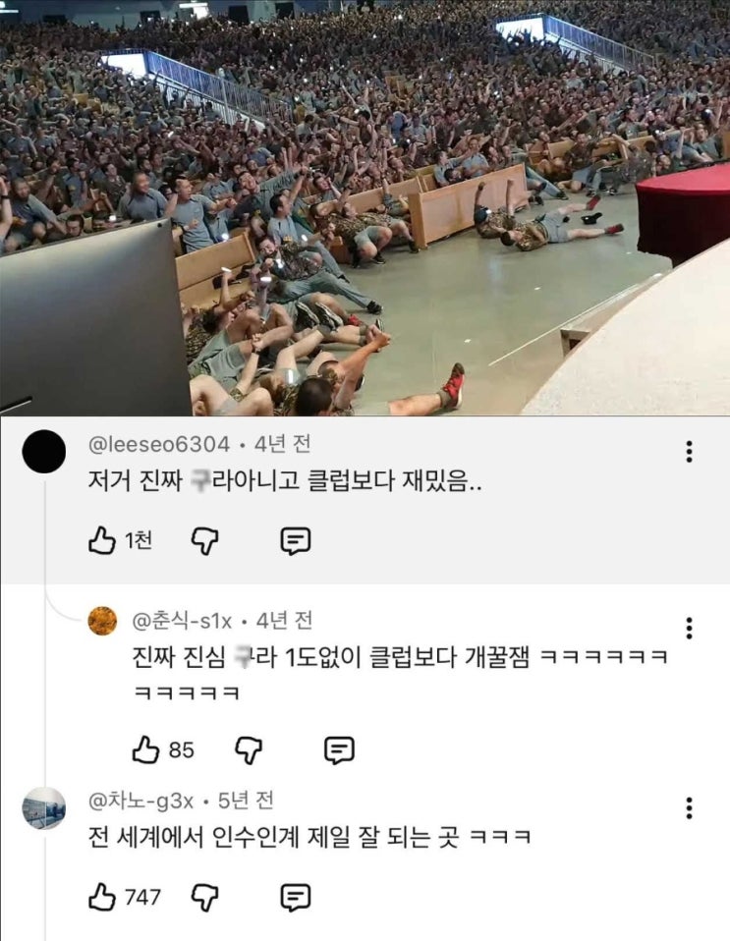Open the more options menu for @춘식-s1x's reply
This screenshot has height=941, width=730.
[689, 628]
